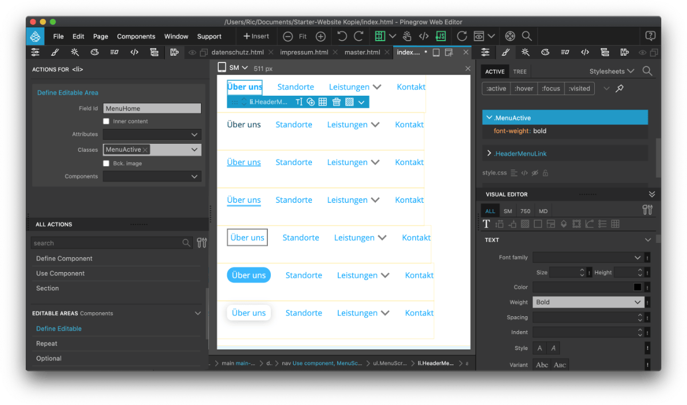Enable the Bck. image checkbox
Image resolution: width=687 pixels, height=405 pixels.
tap(106, 163)
